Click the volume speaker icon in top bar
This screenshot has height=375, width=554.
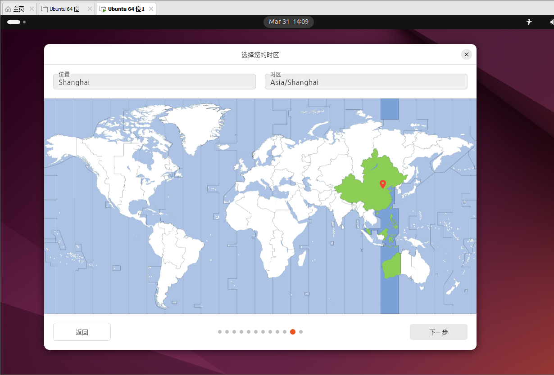(x=552, y=22)
